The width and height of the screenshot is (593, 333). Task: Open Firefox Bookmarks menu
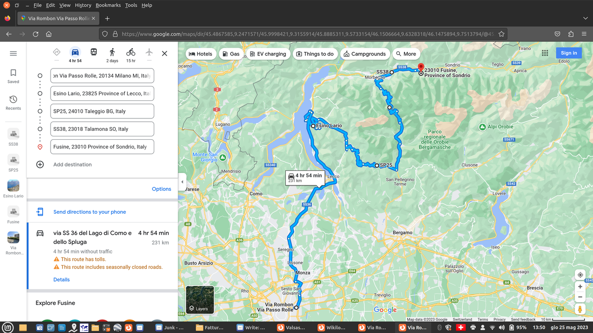pos(108,5)
